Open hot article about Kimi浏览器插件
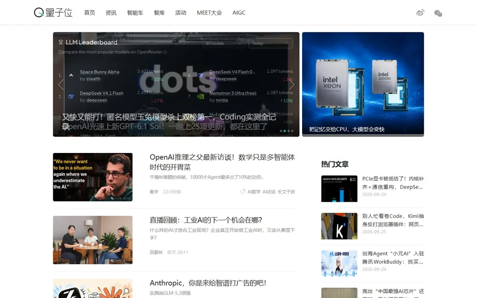 [x=393, y=220]
